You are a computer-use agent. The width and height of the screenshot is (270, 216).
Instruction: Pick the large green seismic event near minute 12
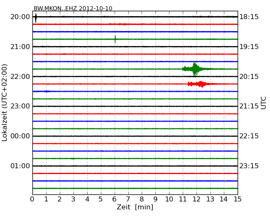(195, 69)
